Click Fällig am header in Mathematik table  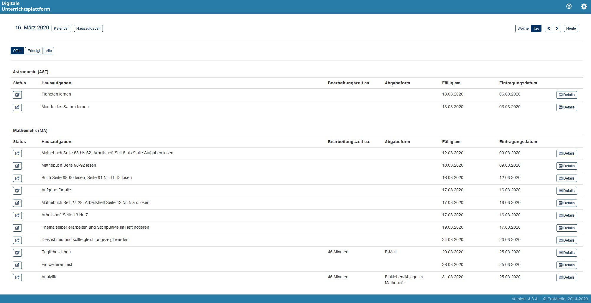(x=451, y=142)
